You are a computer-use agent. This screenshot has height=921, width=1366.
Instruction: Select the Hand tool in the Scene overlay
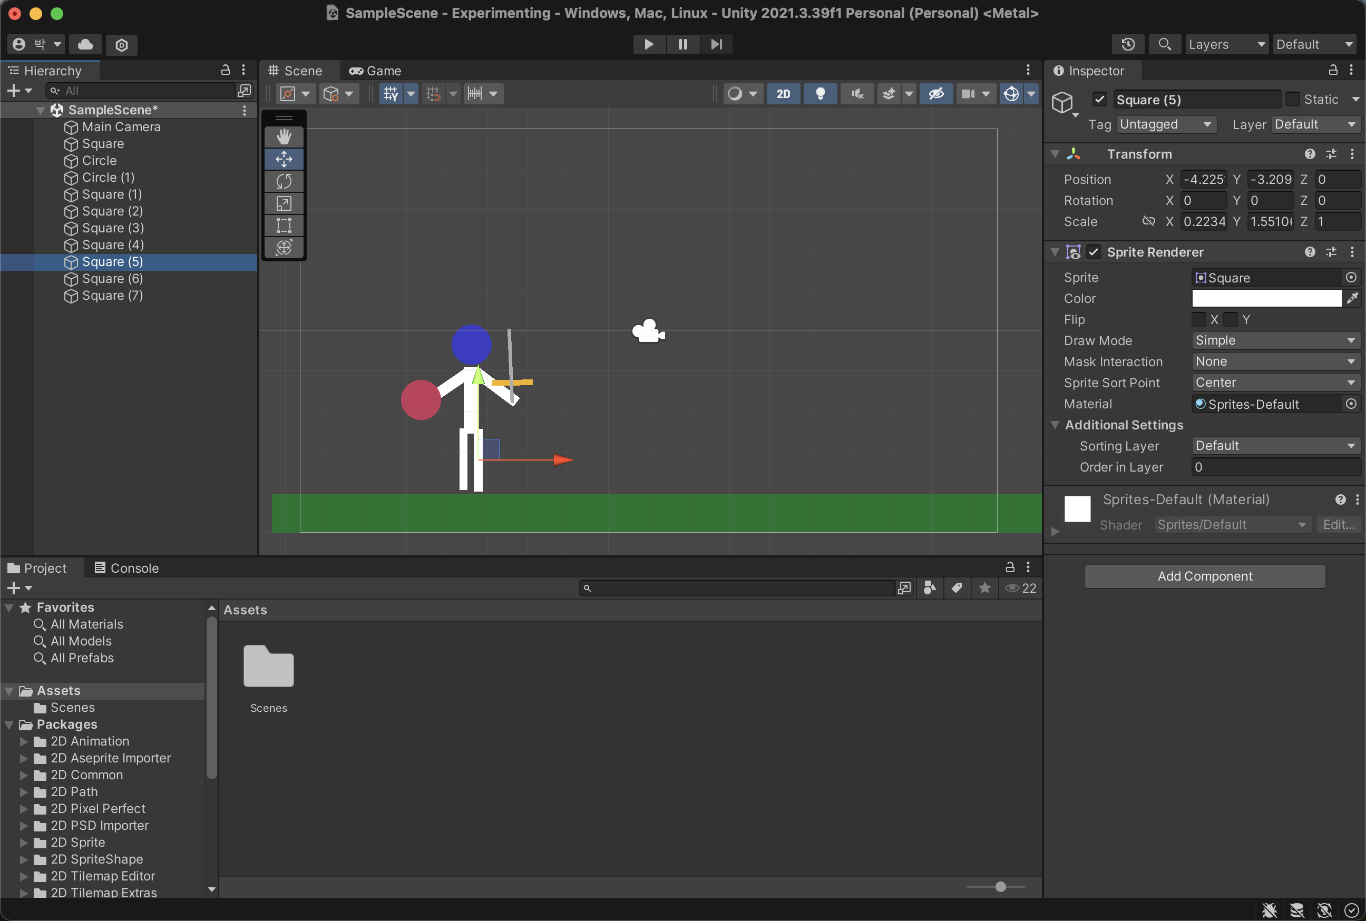pos(284,136)
